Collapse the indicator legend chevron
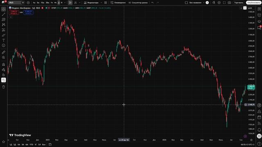 pos(11,17)
